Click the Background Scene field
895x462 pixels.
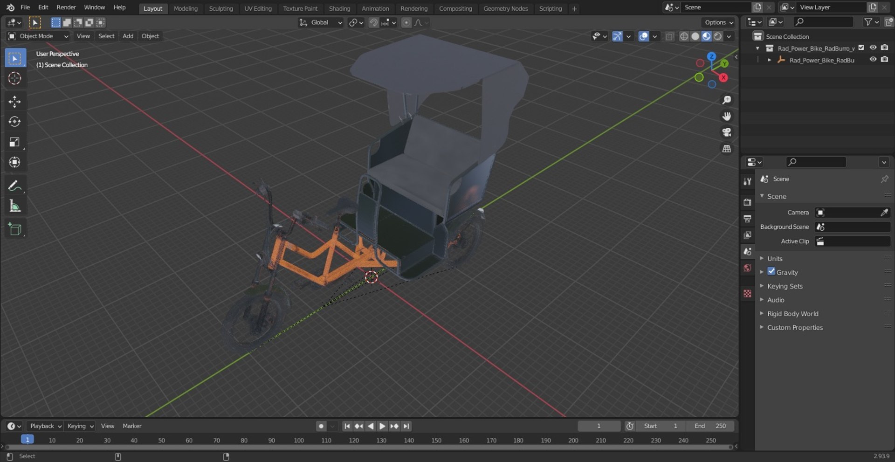click(853, 227)
